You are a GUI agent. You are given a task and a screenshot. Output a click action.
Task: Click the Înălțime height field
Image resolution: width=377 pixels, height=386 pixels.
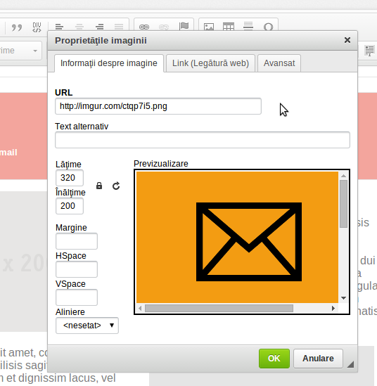70,206
